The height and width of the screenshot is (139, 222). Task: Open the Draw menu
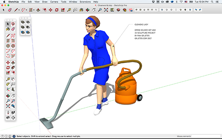[45, 2]
